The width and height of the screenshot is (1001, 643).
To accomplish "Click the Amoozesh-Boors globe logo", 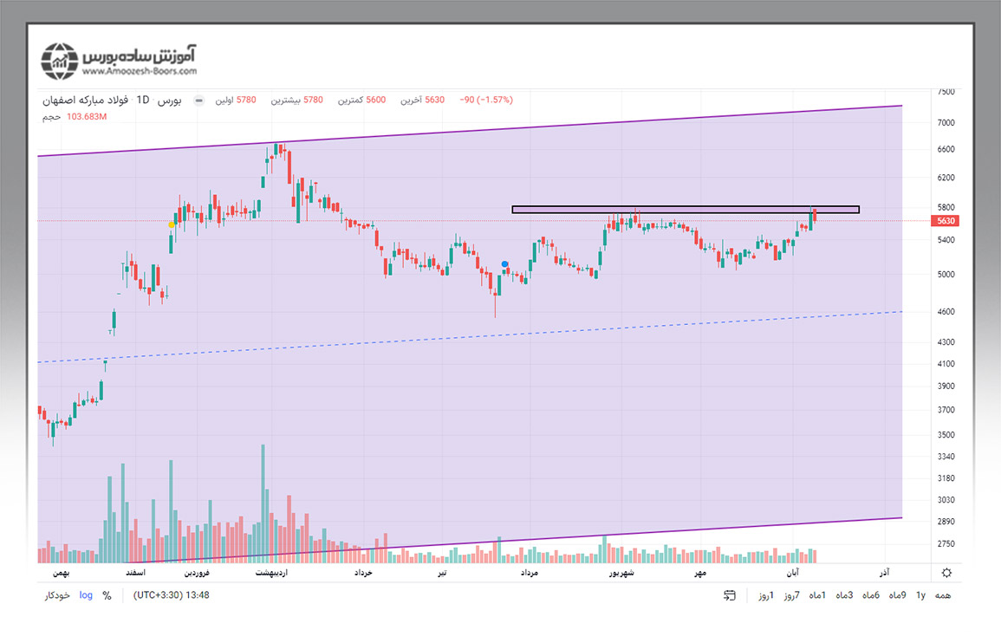I will (x=60, y=61).
